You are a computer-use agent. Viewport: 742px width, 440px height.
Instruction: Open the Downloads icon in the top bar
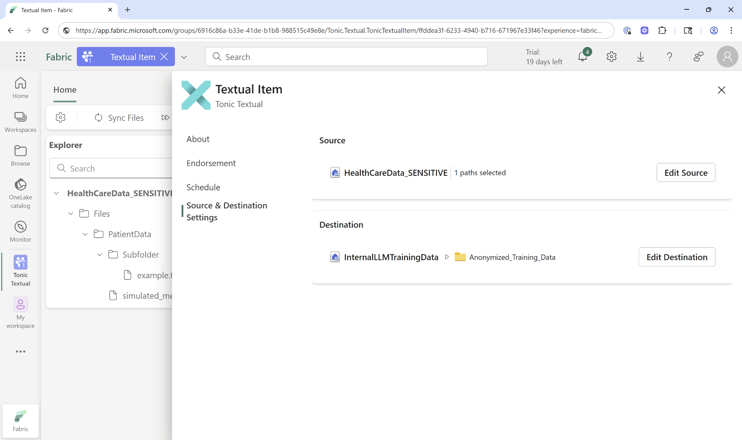[x=640, y=56]
